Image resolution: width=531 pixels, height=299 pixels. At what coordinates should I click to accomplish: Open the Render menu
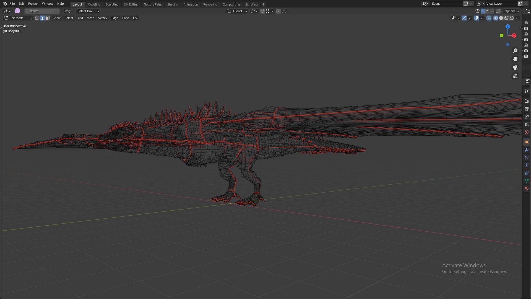(33, 4)
